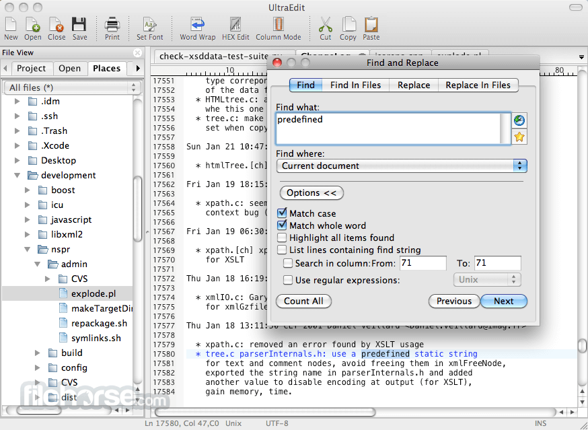Switch to Replace In Files tab

[478, 85]
